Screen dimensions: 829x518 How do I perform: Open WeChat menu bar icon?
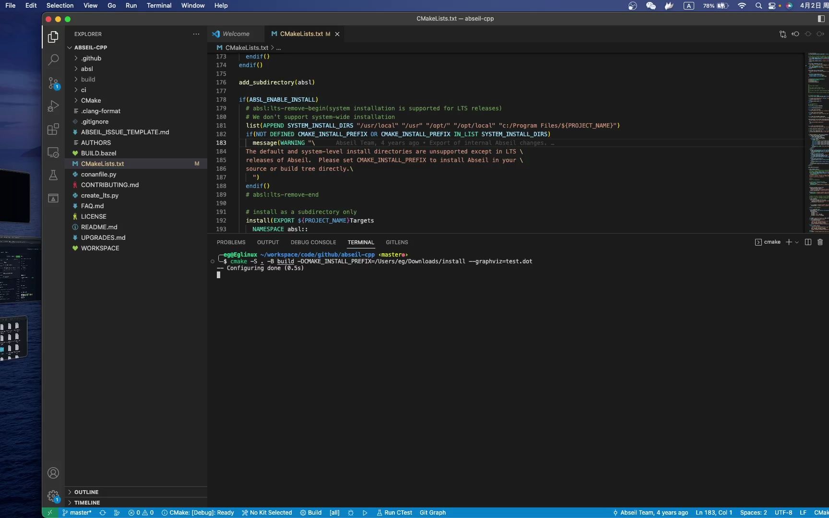[x=651, y=6]
